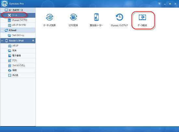This screenshot has height=132, width=179.
Task: Open ファイルシステム on the iPod
Action: [18, 65]
